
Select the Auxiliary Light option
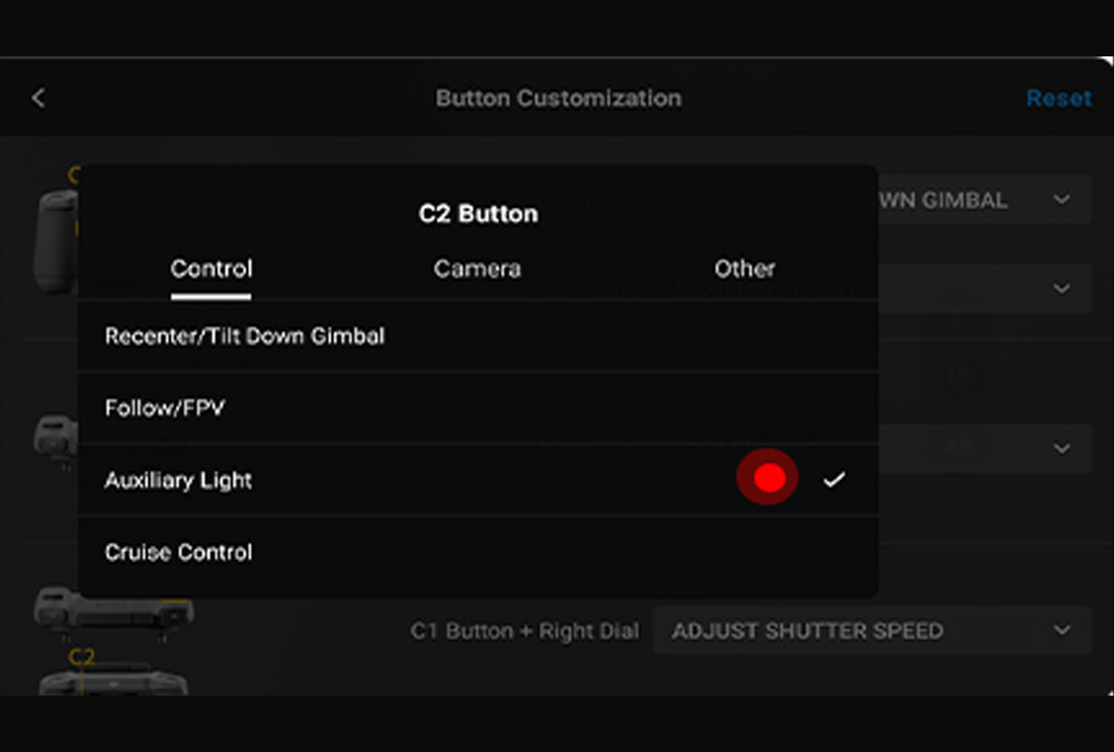pyautogui.click(x=179, y=480)
